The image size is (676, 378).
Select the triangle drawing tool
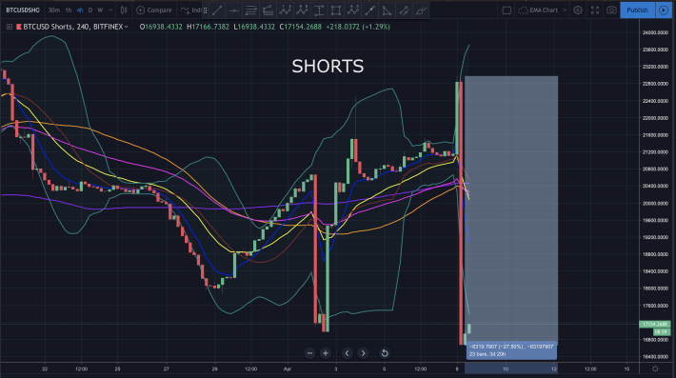(x=387, y=10)
